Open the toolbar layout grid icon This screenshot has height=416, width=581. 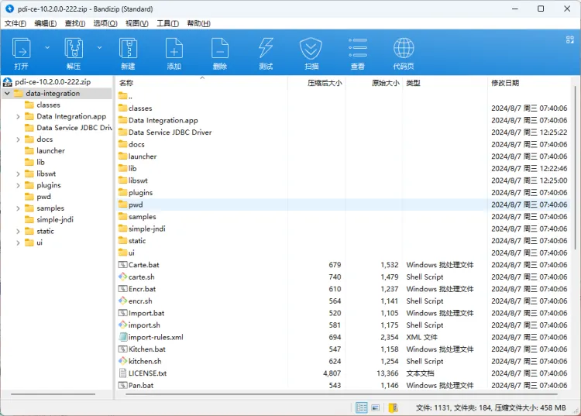[x=570, y=40]
